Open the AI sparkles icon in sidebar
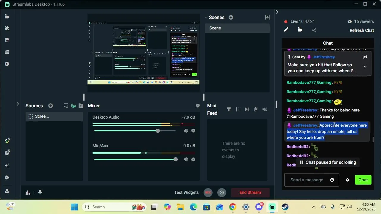The width and height of the screenshot is (381, 214). point(7,166)
